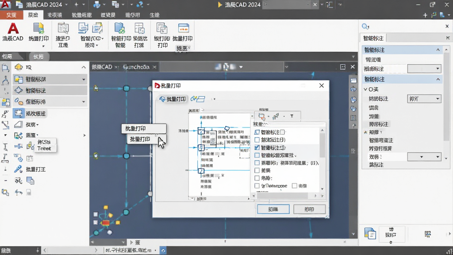Open the dropdown arrow on the left panel's third row

pos(84,102)
